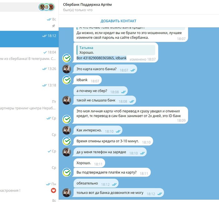Click the user avatar next to "Это карта какого банка?"
The height and width of the screenshot is (202, 219).
[67, 69]
